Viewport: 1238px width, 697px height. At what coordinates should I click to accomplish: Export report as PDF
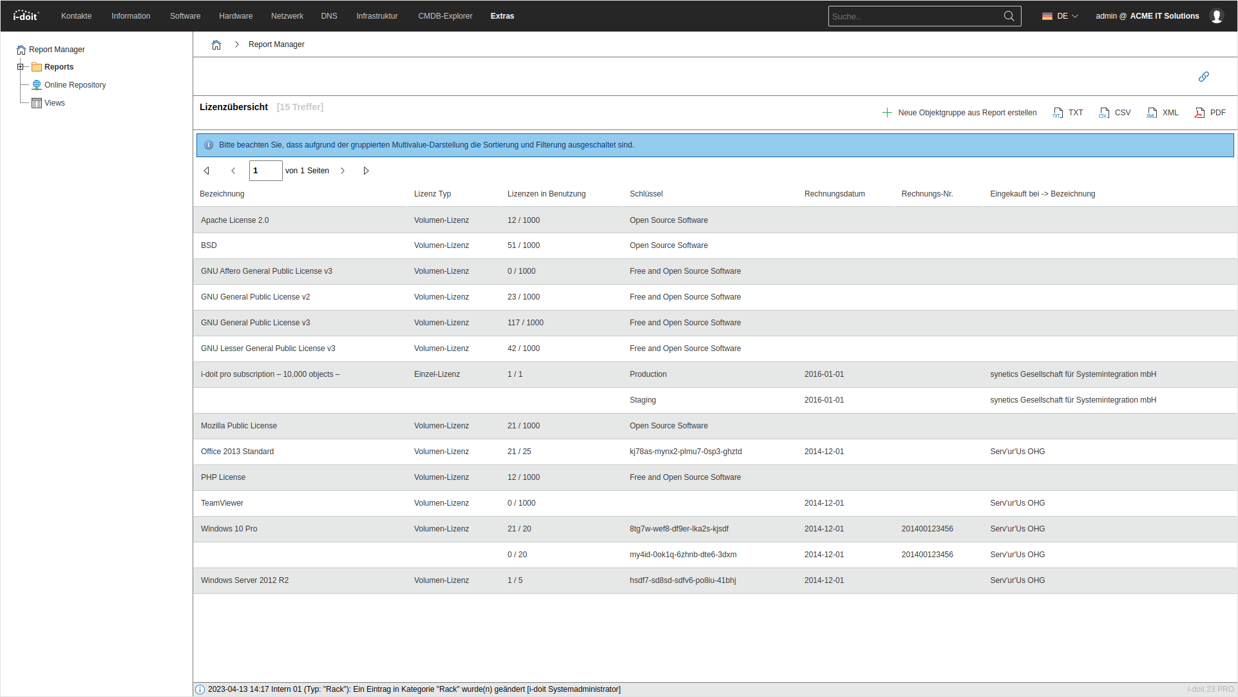pos(1210,113)
